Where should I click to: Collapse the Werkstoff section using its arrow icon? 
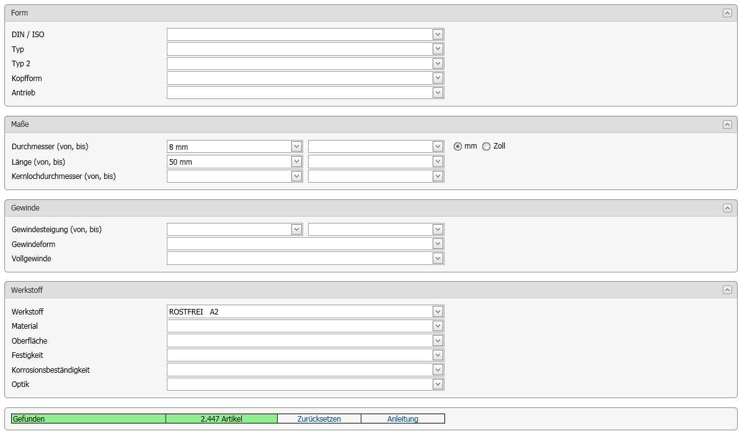727,290
